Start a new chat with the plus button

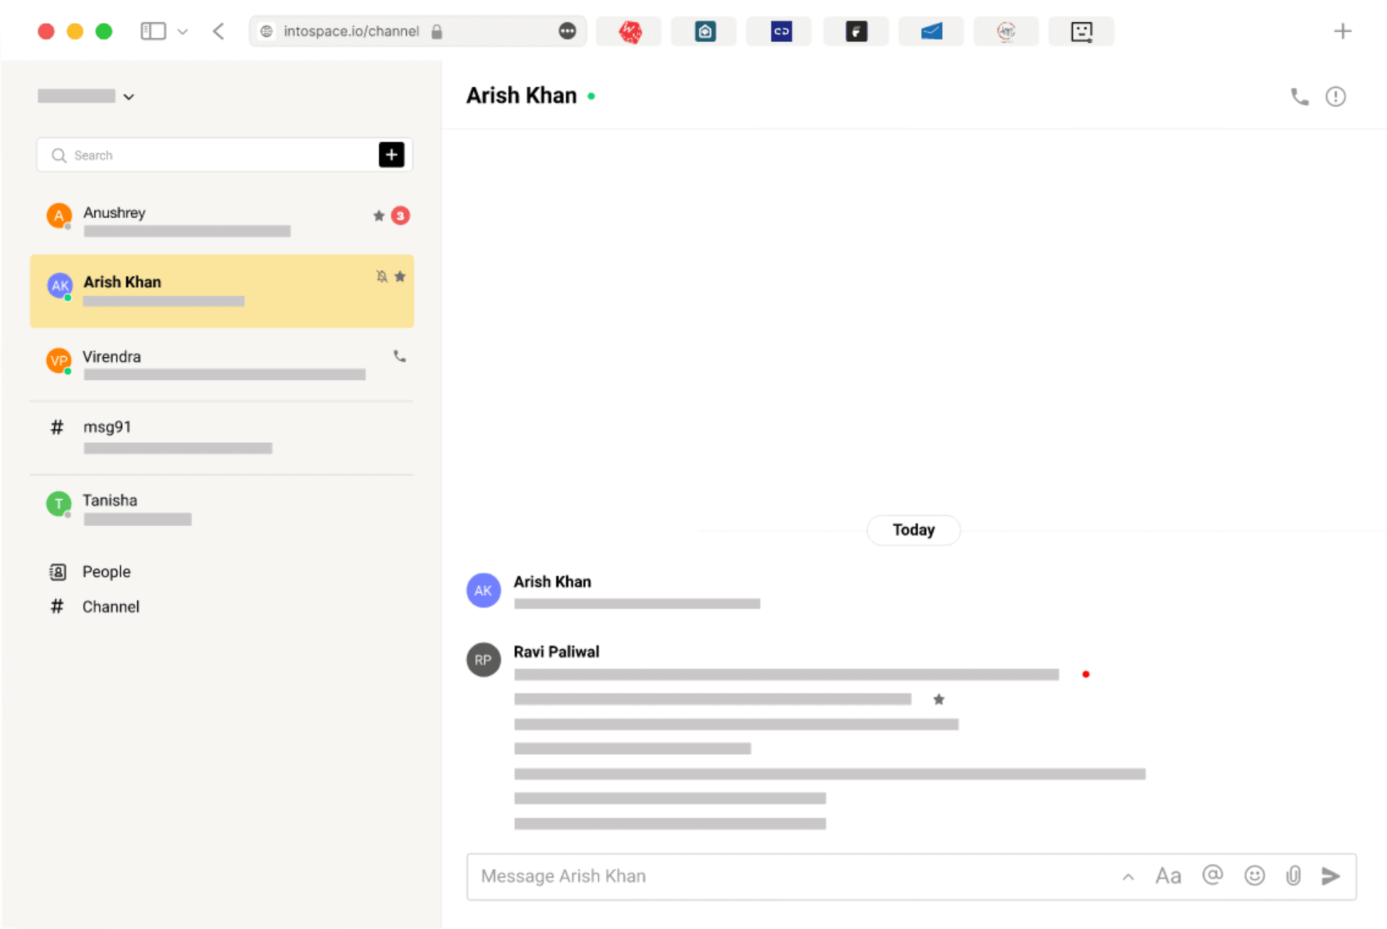click(392, 155)
